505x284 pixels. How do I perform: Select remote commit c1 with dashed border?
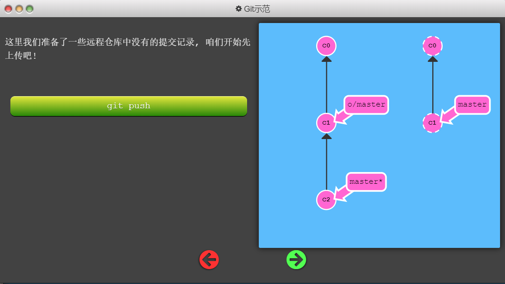coord(432,123)
